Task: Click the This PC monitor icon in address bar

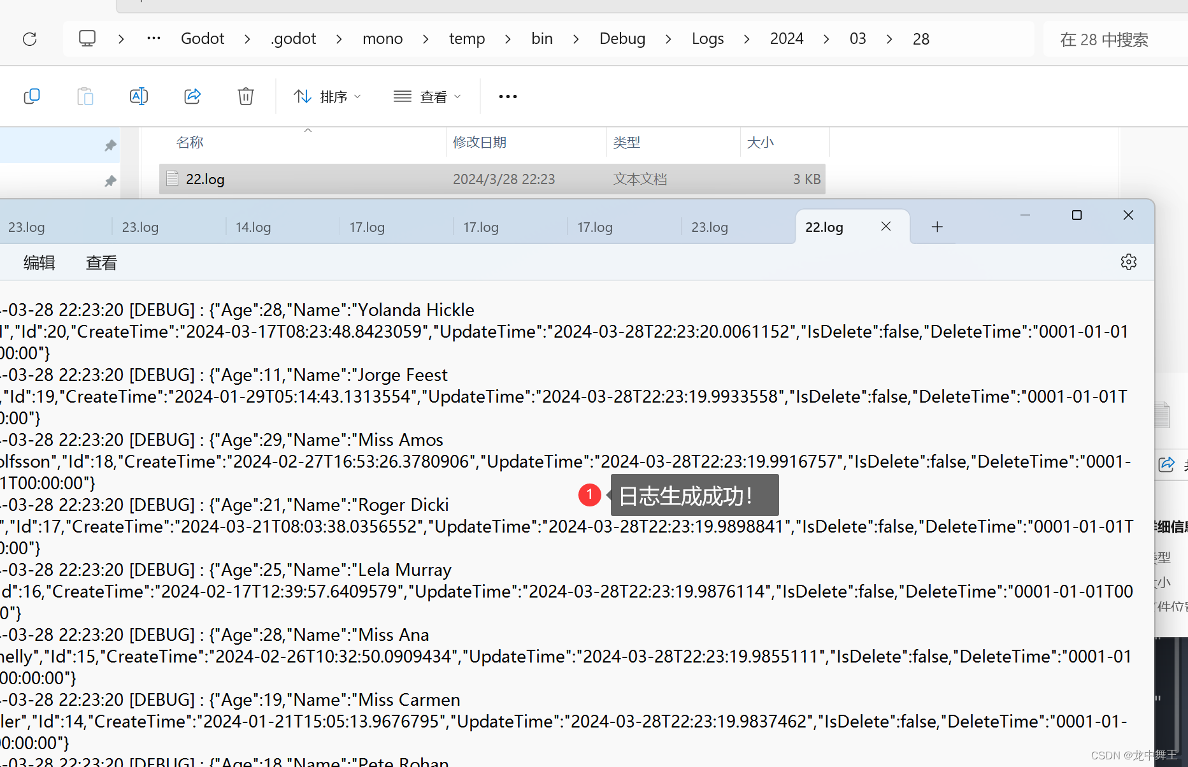Action: coord(87,39)
